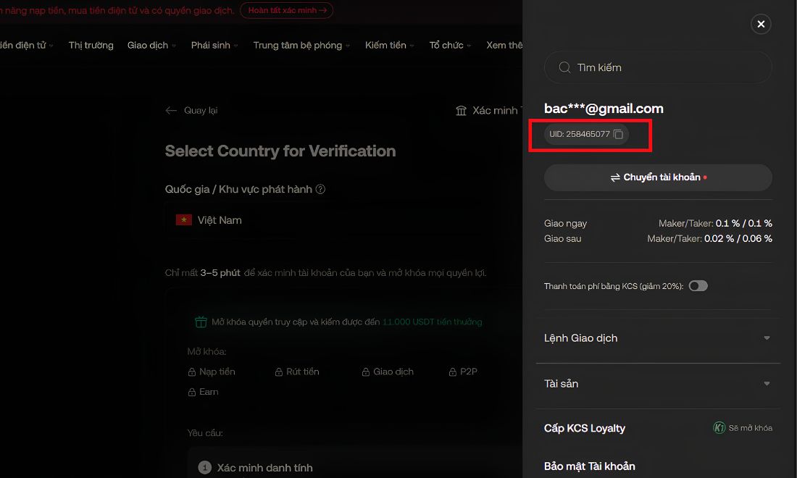The height and width of the screenshot is (478, 797).
Task: Click Giao ngay fee row label
Action: click(x=565, y=224)
